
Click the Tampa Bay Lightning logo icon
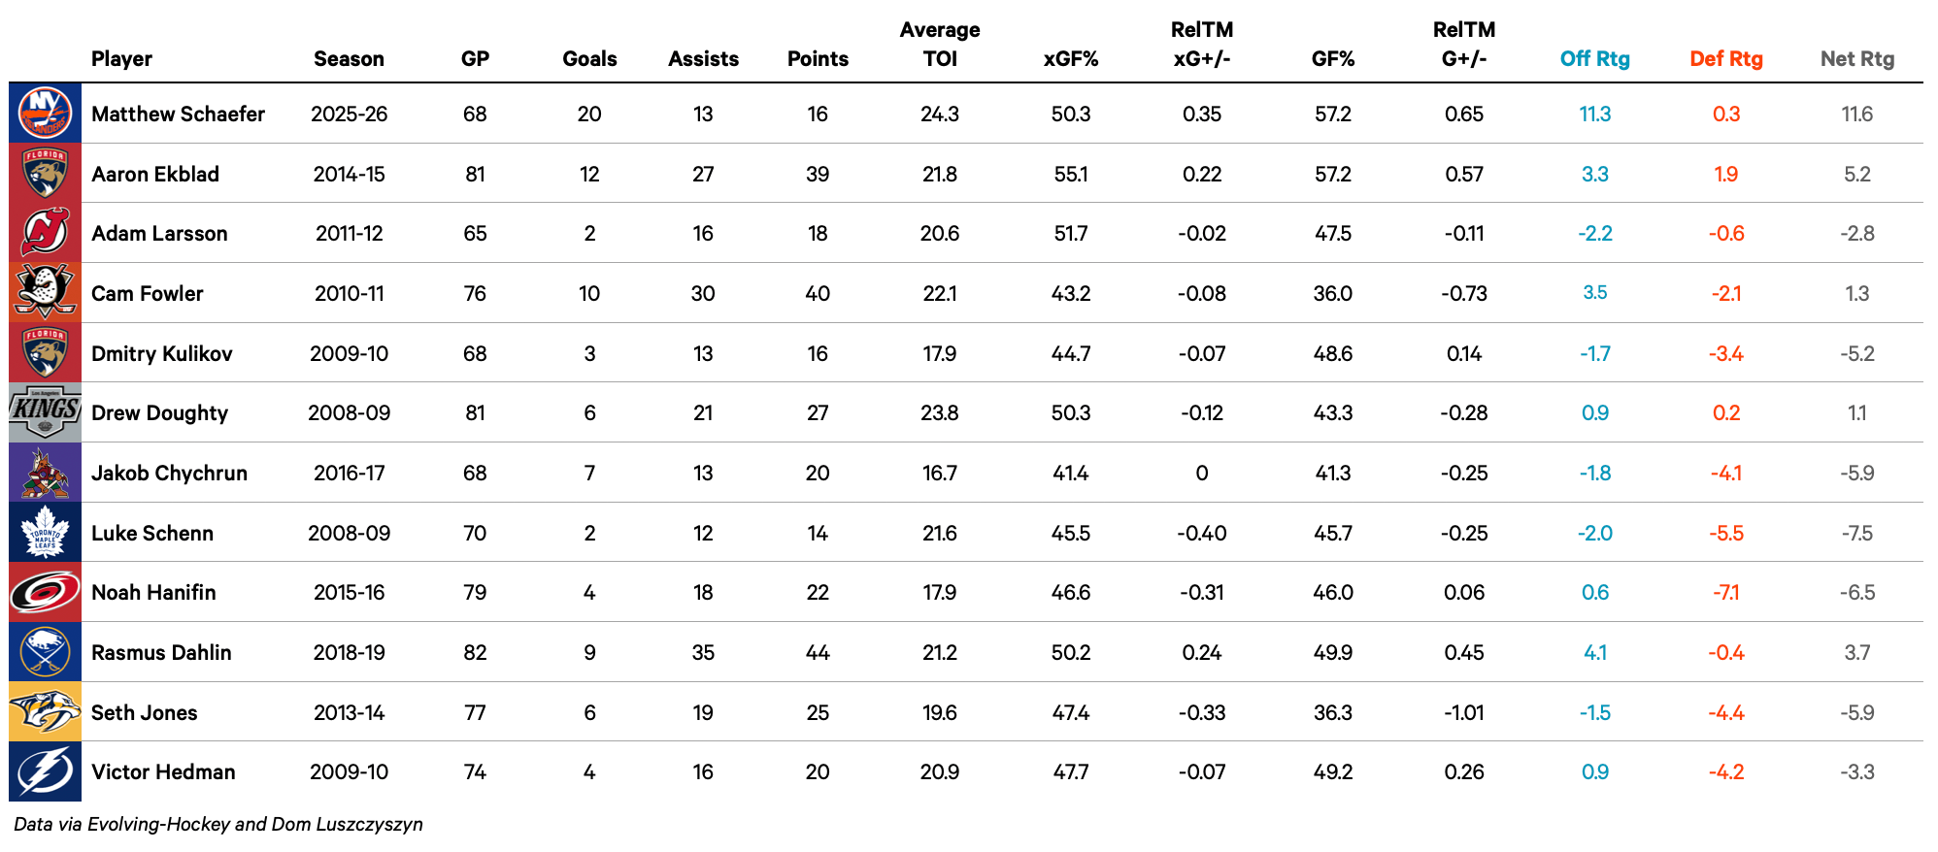(x=45, y=772)
